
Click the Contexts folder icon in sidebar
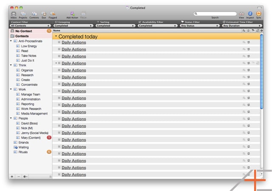click(12, 36)
